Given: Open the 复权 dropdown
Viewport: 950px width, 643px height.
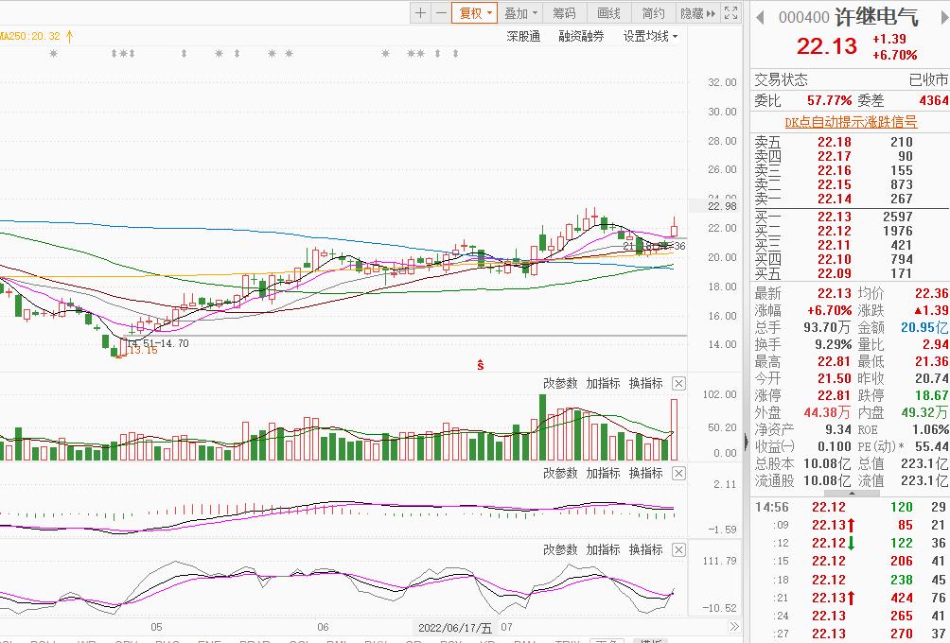Looking at the screenshot, I should pos(474,13).
